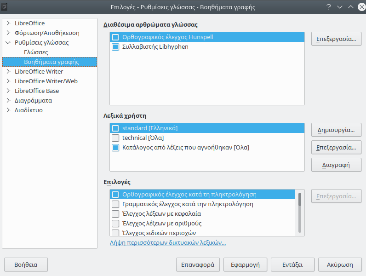Screen dimensions: 366x276
Task: Click the options list vertical scrollbar
Action: [300, 213]
